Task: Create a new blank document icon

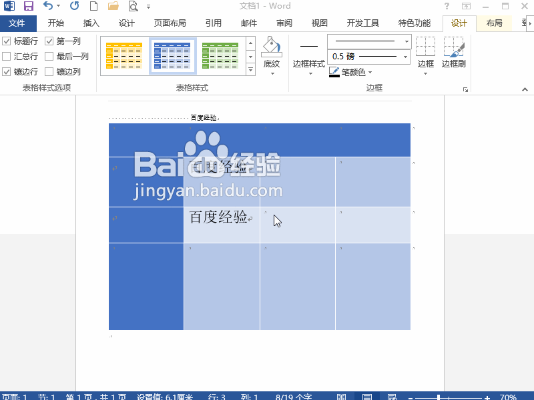Action: point(93,6)
